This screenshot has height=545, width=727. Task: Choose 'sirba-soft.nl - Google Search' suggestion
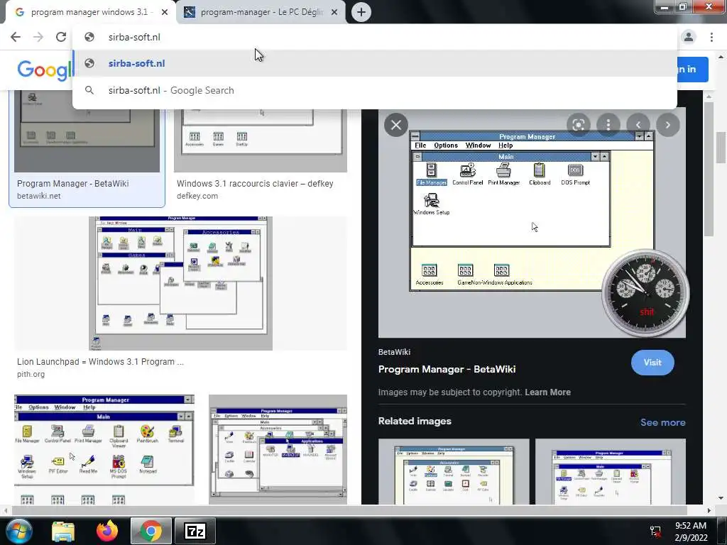(x=375, y=90)
